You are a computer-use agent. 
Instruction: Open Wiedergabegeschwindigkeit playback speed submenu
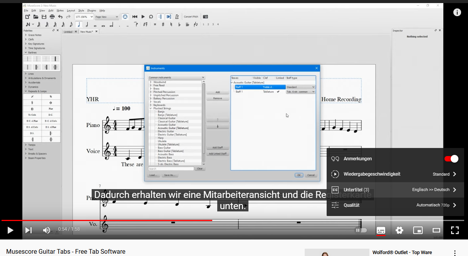point(395,174)
